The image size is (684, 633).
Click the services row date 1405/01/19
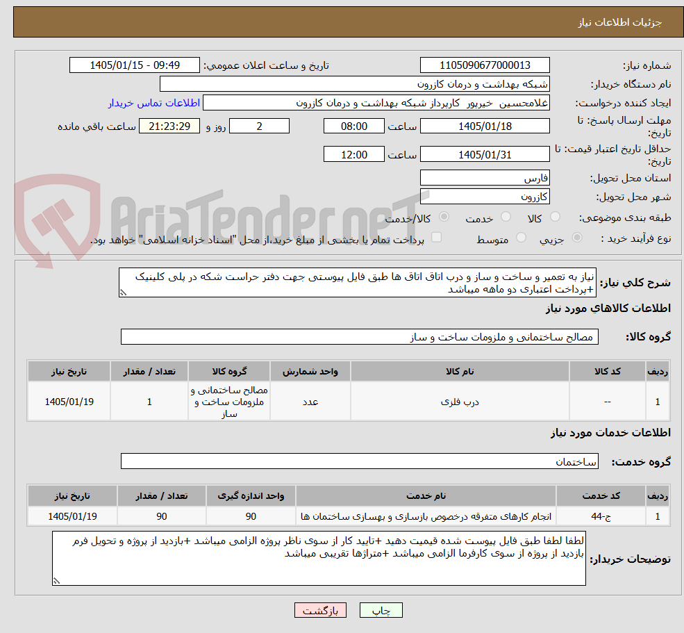tap(72, 516)
